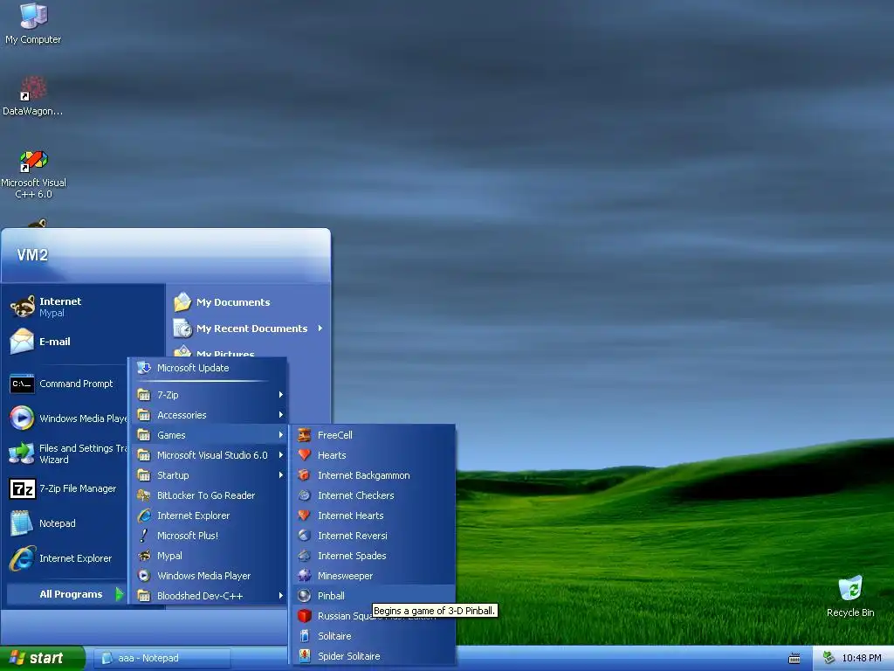This screenshot has height=671, width=894.
Task: Select the Accessories folder entry
Action: point(208,415)
